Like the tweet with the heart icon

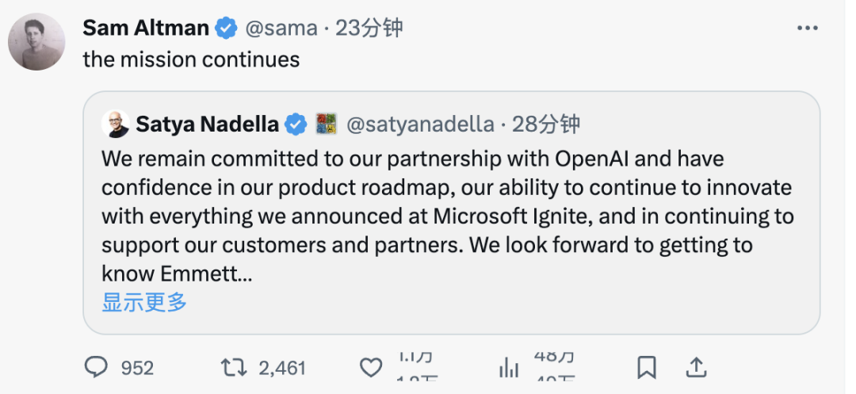point(371,368)
